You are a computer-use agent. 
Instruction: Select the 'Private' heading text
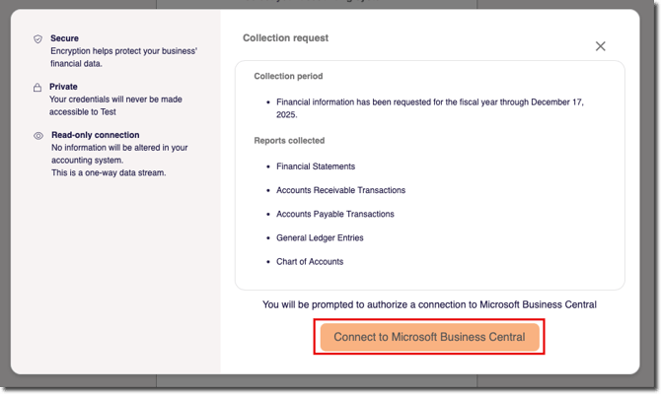(x=63, y=87)
